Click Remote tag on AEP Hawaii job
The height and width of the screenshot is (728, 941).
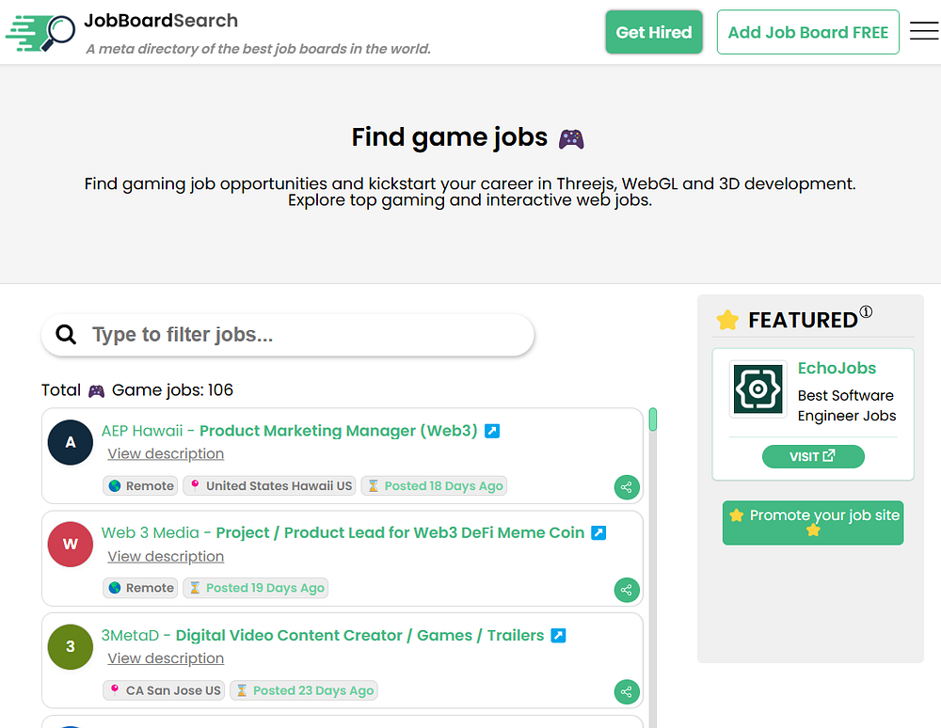tap(140, 485)
